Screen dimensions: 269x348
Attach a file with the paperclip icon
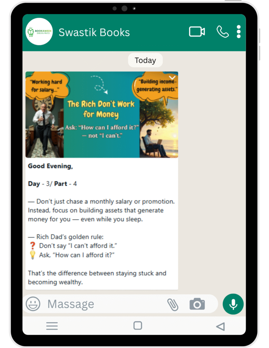point(172,304)
